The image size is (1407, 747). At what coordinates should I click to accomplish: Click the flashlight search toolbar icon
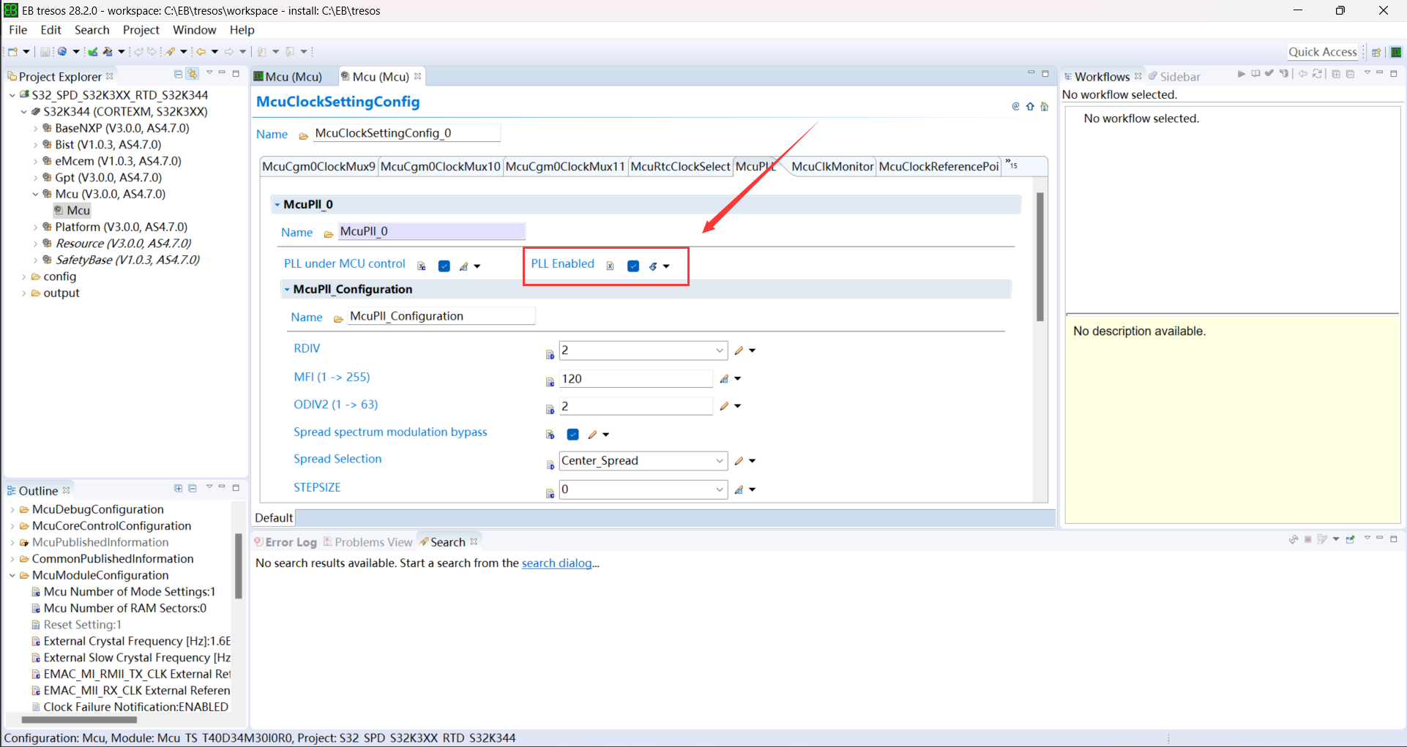pos(171,51)
